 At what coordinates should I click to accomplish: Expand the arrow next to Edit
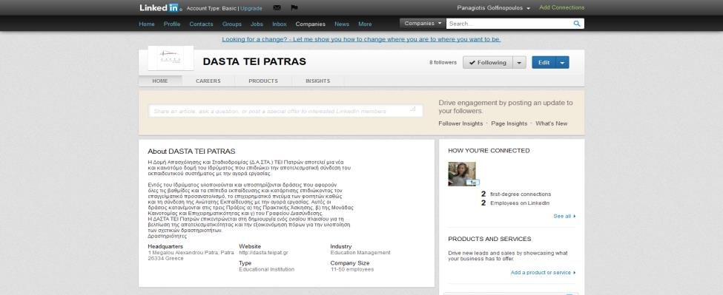coord(563,63)
